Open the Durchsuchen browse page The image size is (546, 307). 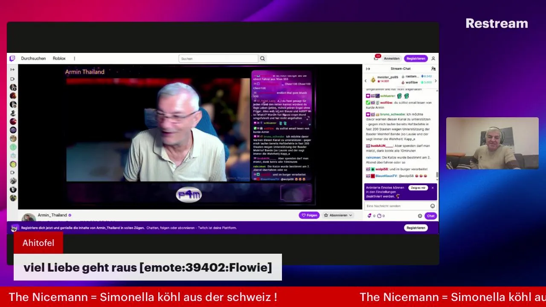tap(33, 58)
